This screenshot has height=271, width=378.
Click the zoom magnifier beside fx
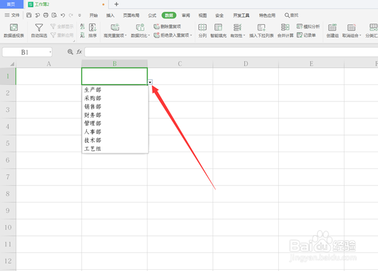70,51
